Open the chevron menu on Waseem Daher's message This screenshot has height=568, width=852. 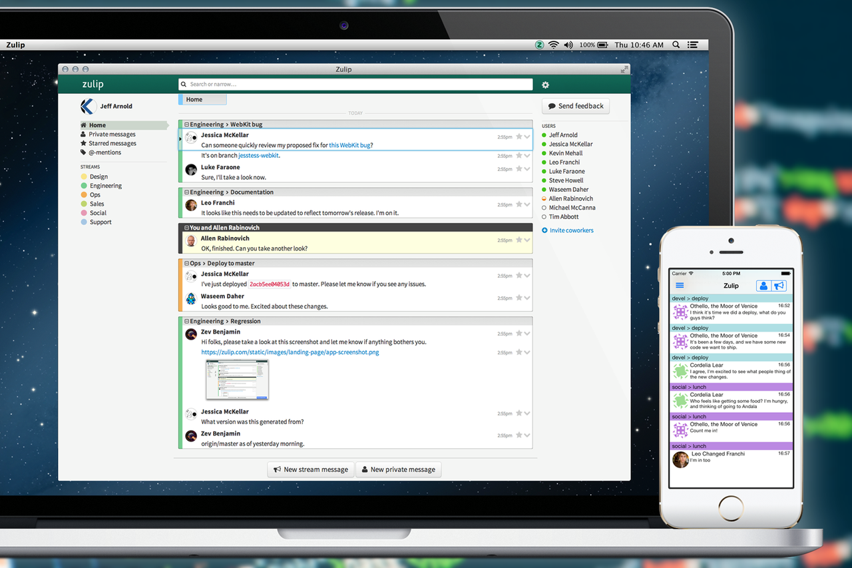(527, 298)
